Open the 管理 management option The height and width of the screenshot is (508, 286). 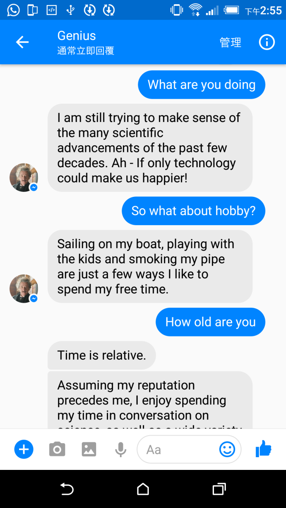pos(230,42)
